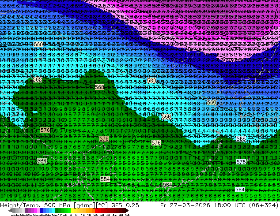Click the '[°C]' unit label
This screenshot has width=280, height=216.
[x=102, y=205]
